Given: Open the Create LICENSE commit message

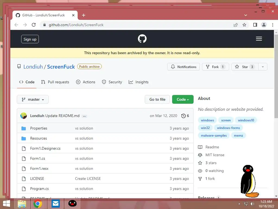Looking at the screenshot, I should coord(88,179).
